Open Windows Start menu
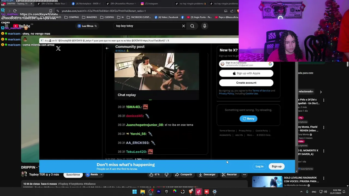349x196 pixels. [134, 192]
